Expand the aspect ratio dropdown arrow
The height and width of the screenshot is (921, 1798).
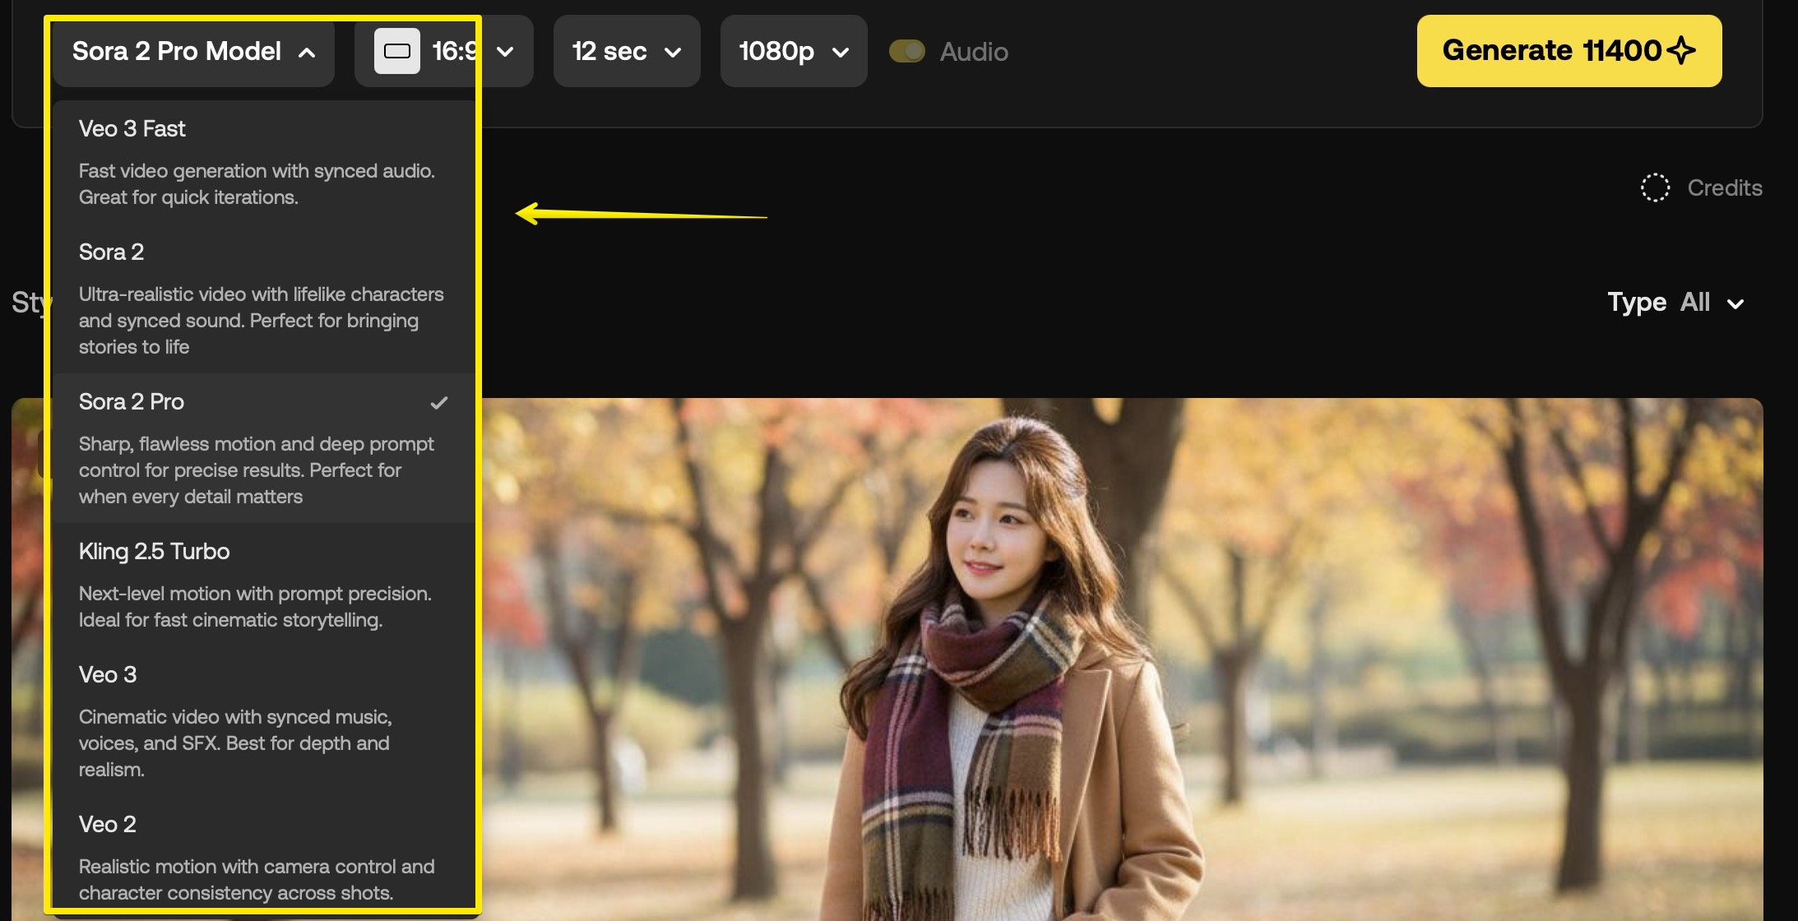[x=506, y=52]
